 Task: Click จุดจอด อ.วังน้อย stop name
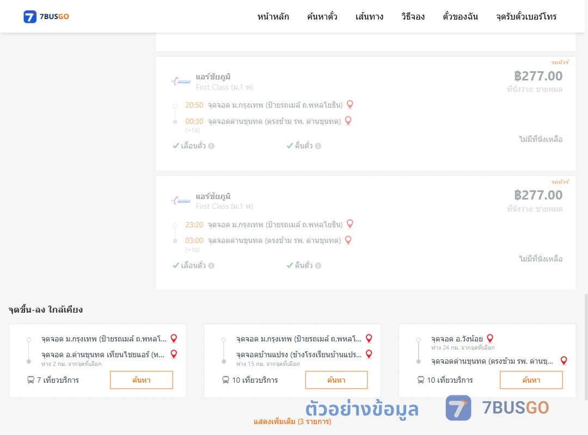point(457,339)
